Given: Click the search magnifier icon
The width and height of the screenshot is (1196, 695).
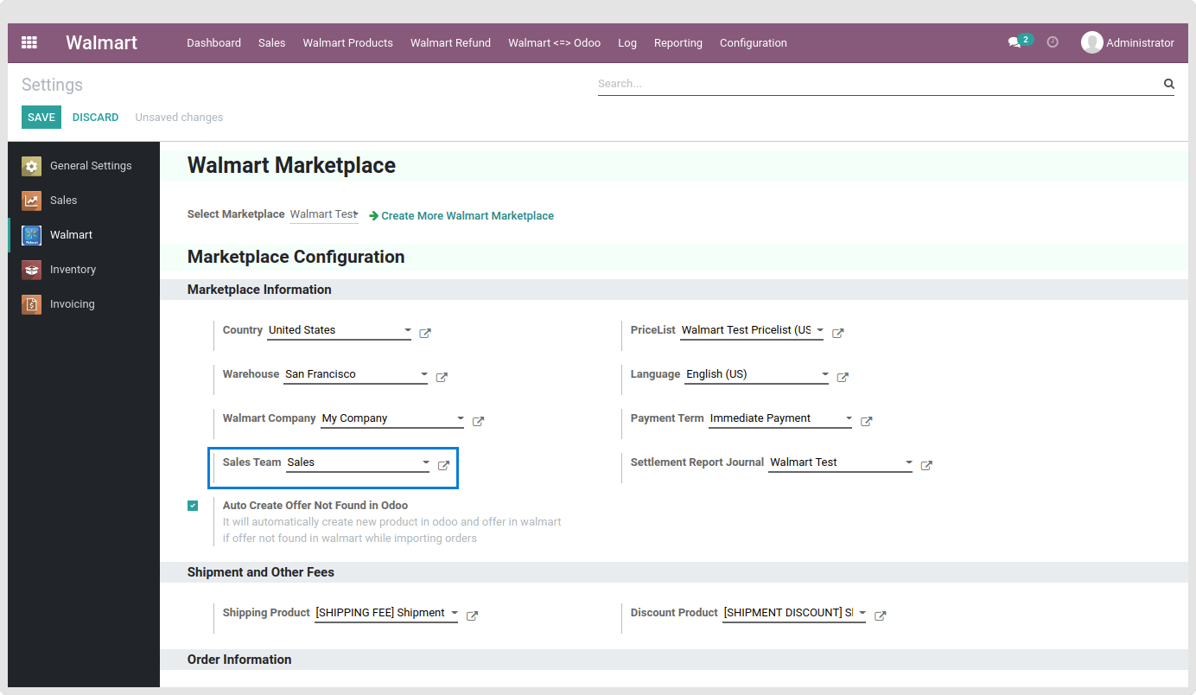Looking at the screenshot, I should click(x=1168, y=84).
